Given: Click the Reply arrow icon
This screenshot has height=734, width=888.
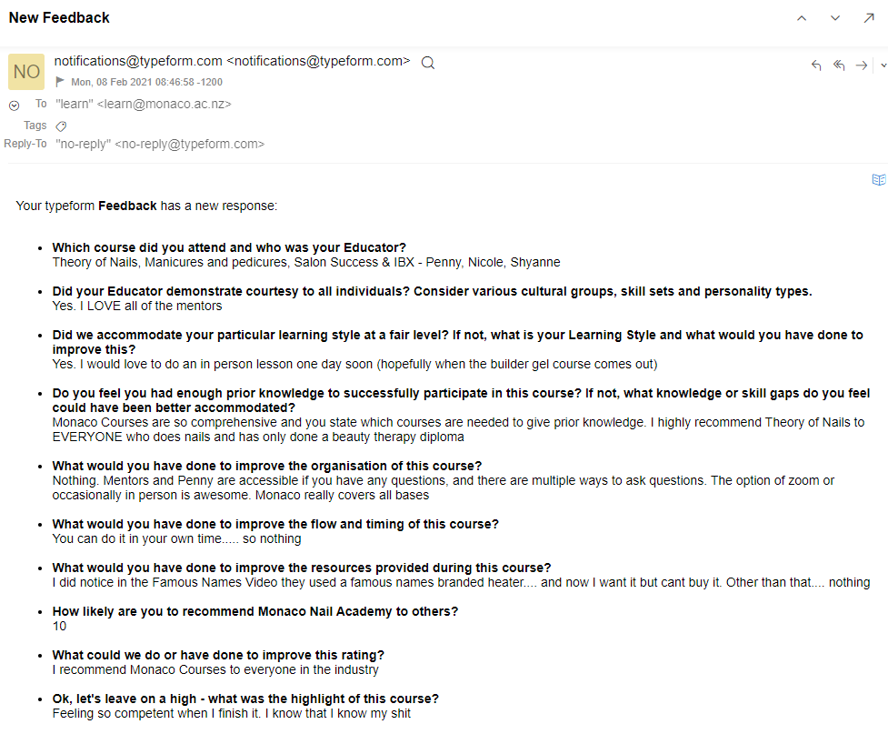Looking at the screenshot, I should pos(816,65).
